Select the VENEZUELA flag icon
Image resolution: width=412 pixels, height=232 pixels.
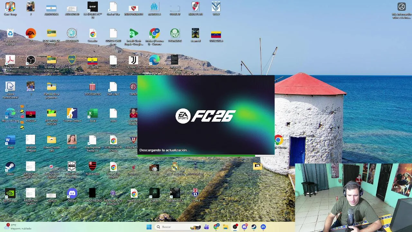click(216, 35)
